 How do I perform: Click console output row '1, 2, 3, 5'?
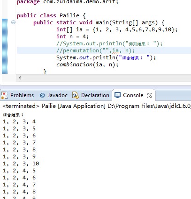19,128
